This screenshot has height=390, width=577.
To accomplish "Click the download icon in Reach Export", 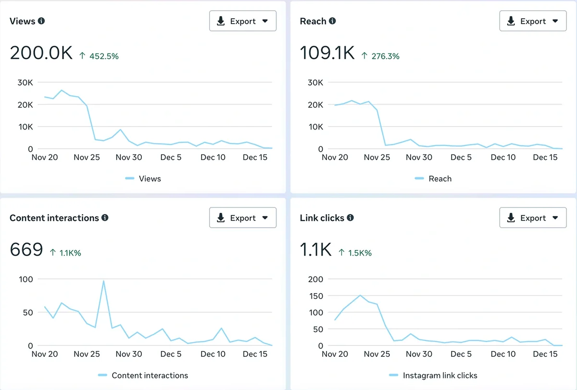I will (512, 21).
